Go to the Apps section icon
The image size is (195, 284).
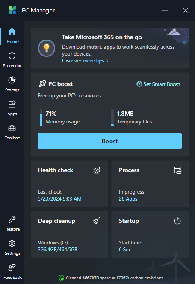pos(12,104)
